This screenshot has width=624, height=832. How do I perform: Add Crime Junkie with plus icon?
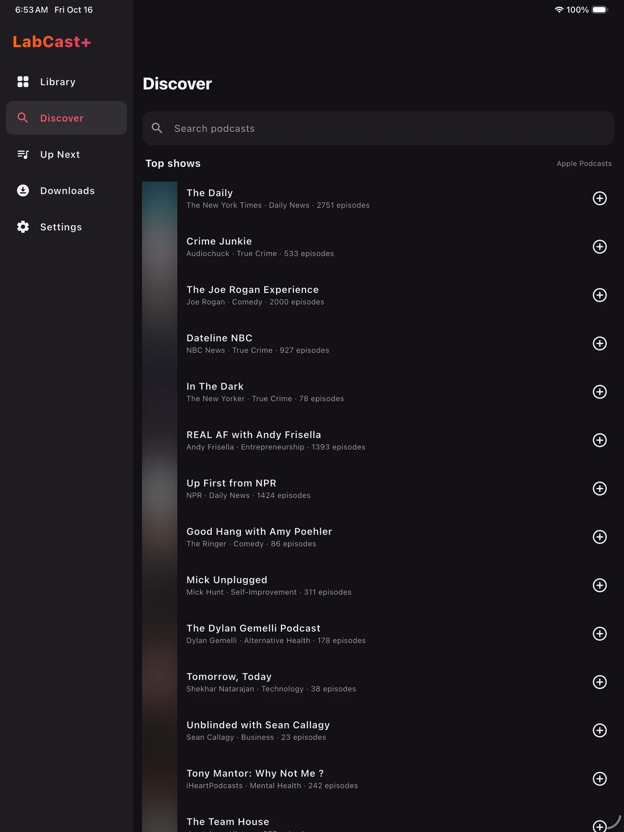[600, 246]
